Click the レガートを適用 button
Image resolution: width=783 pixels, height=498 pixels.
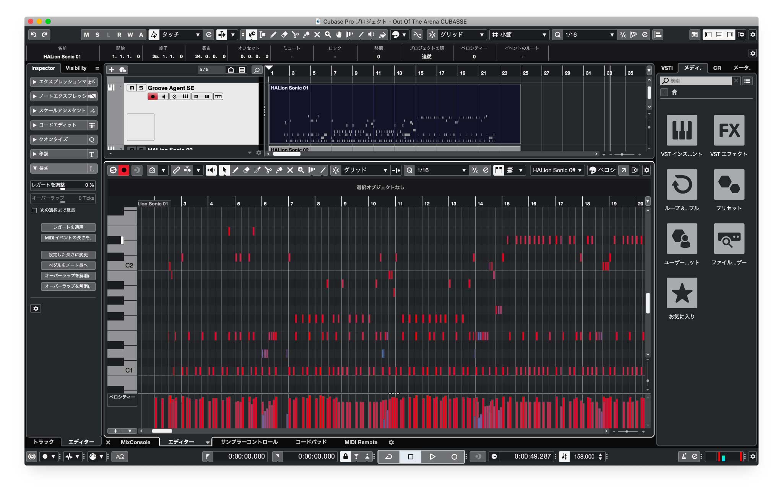coord(68,228)
